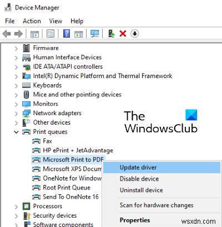Select the Software components category
The image size is (222, 227).
pyautogui.click(x=63, y=224)
